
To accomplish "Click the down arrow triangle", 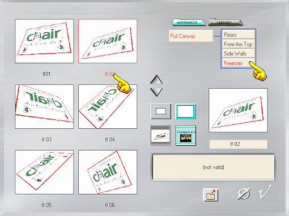I will [x=156, y=92].
